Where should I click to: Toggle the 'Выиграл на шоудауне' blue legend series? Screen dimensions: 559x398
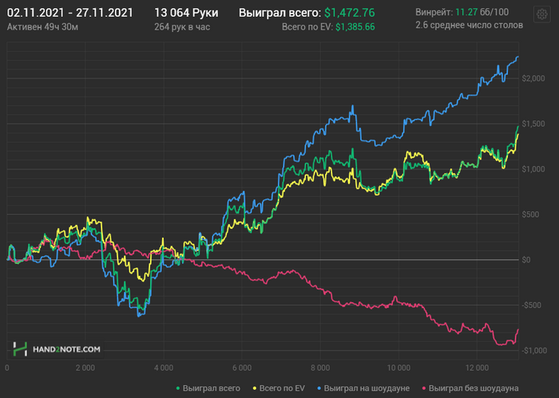click(x=363, y=388)
